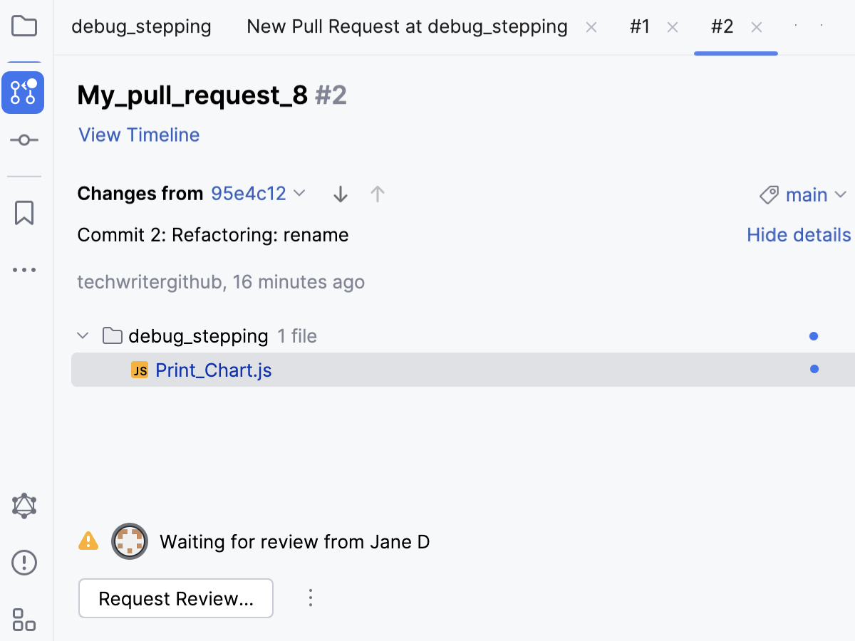This screenshot has height=641, width=855.
Task: Open the View Timeline link
Action: point(139,135)
